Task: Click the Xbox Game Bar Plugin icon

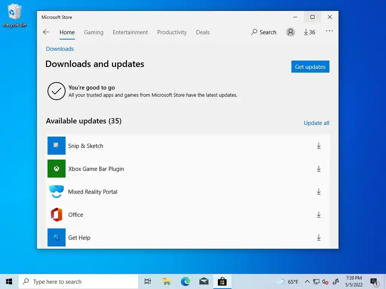Action: click(x=57, y=169)
